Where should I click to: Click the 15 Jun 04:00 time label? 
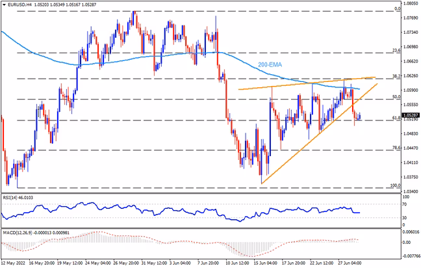tap(265, 263)
